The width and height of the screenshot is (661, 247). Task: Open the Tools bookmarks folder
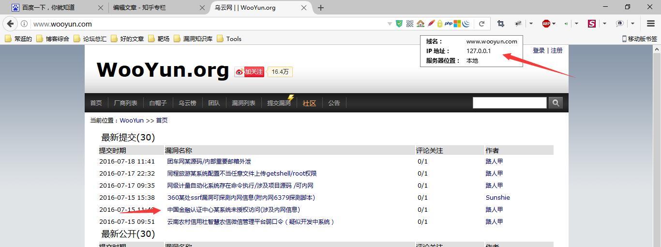pos(229,39)
